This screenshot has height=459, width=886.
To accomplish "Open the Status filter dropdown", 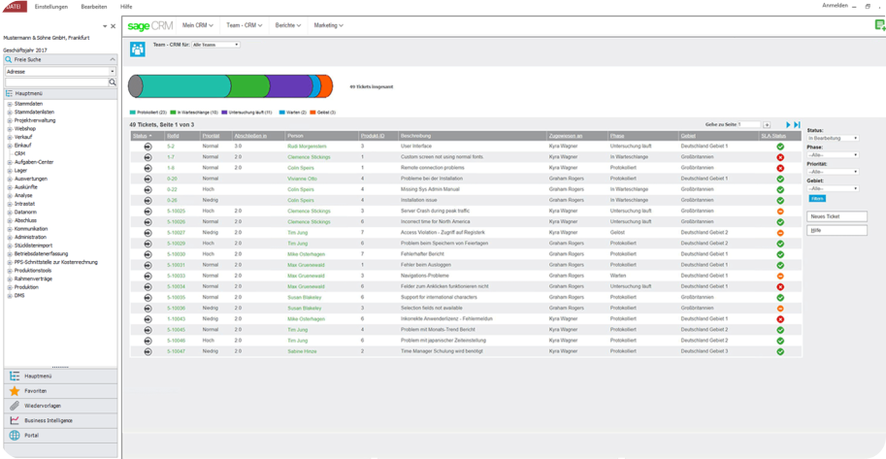I will pos(833,138).
